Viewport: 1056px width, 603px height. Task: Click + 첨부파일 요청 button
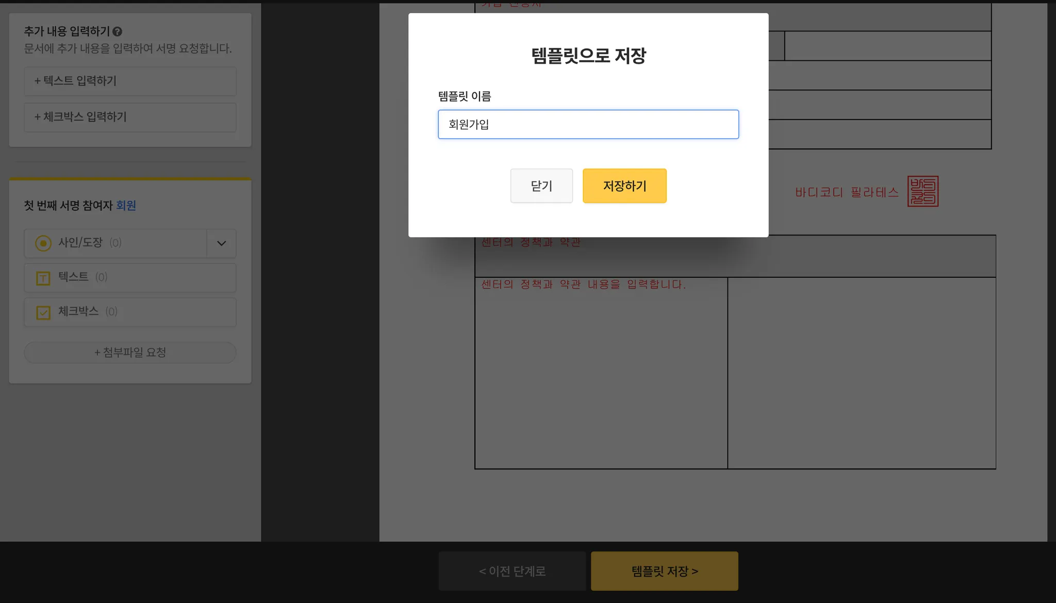point(130,353)
